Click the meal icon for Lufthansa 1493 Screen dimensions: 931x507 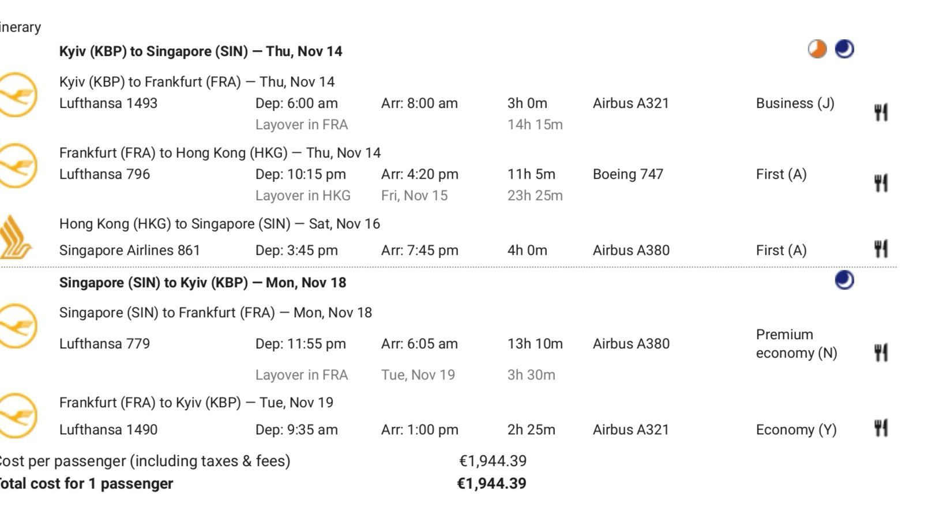click(881, 112)
